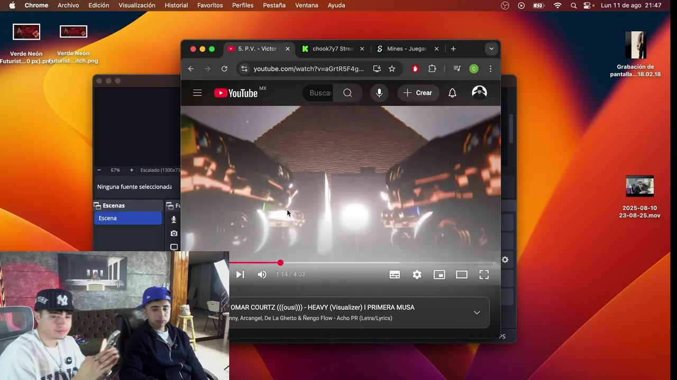The image size is (677, 380).
Task: Switch to the chook7y7 Stream tab
Action: (x=333, y=49)
